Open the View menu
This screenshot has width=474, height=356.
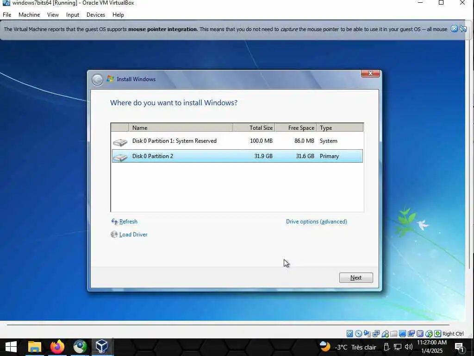53,14
